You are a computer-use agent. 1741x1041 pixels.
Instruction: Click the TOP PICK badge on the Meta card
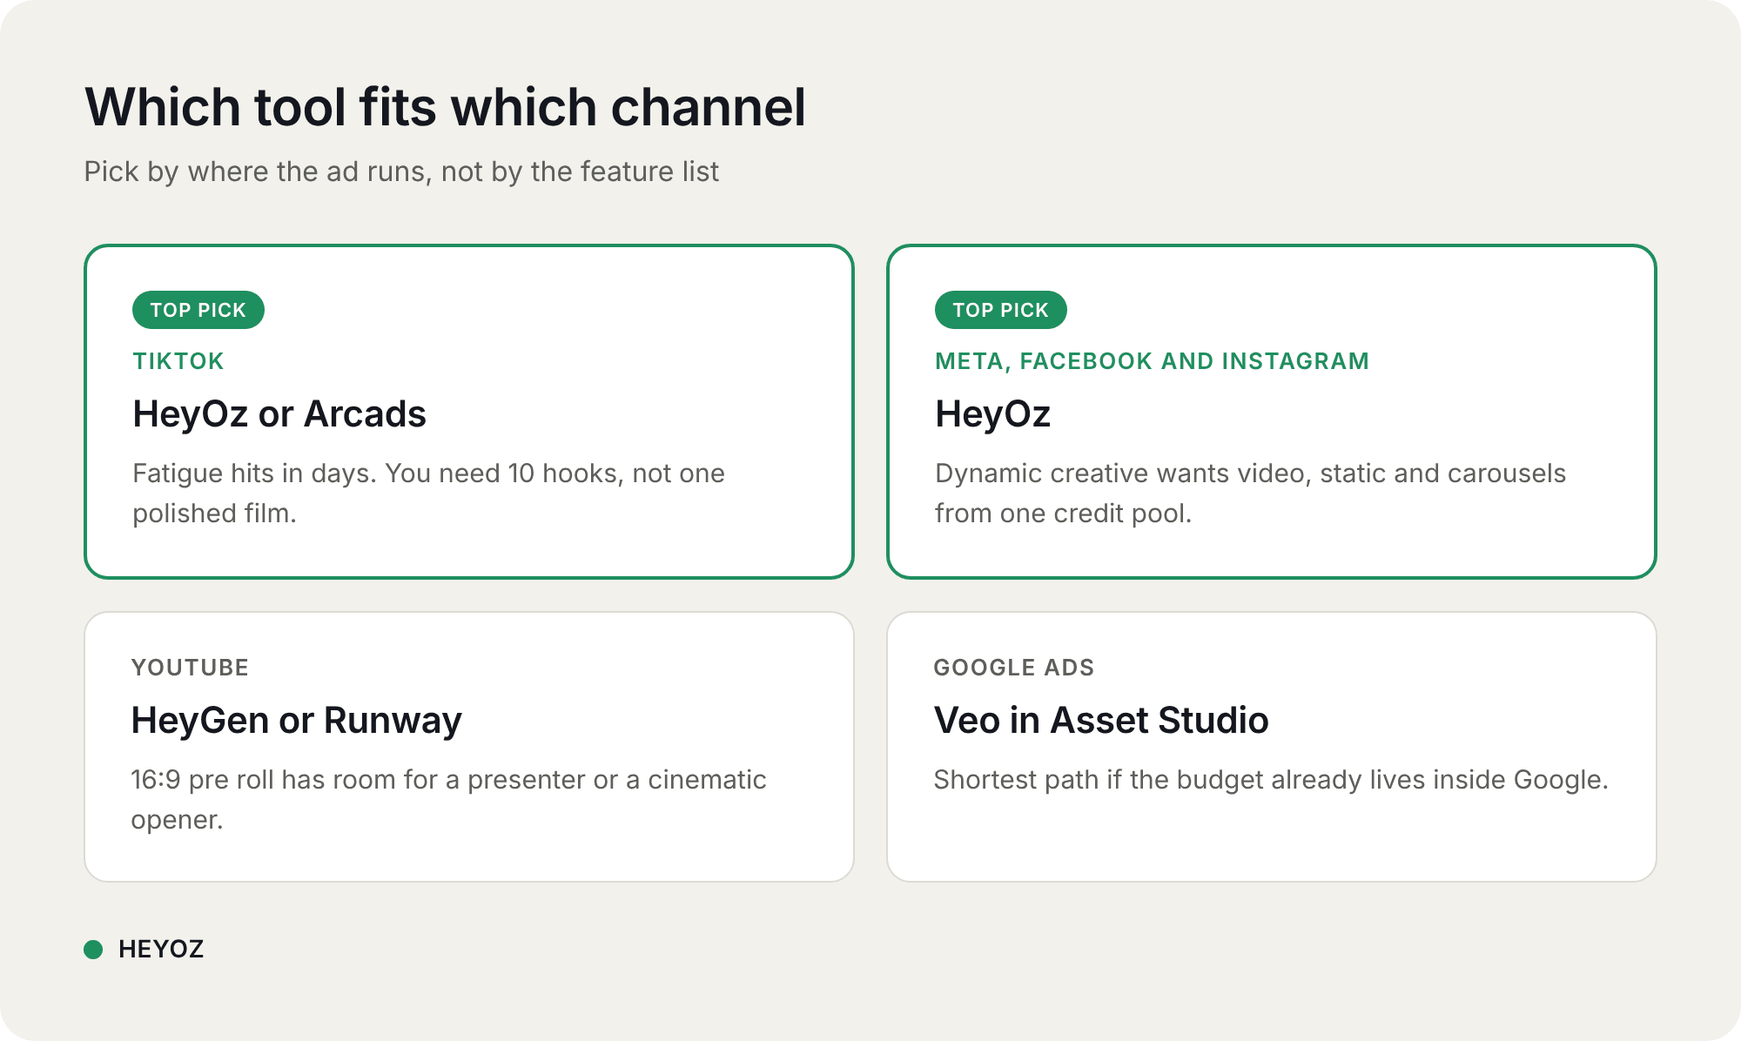tap(1001, 310)
